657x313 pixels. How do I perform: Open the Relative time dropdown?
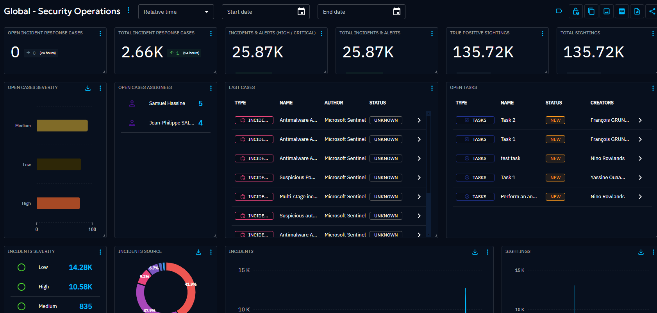coord(176,12)
